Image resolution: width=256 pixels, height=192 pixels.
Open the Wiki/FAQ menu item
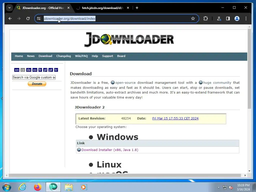[x=81, y=56]
